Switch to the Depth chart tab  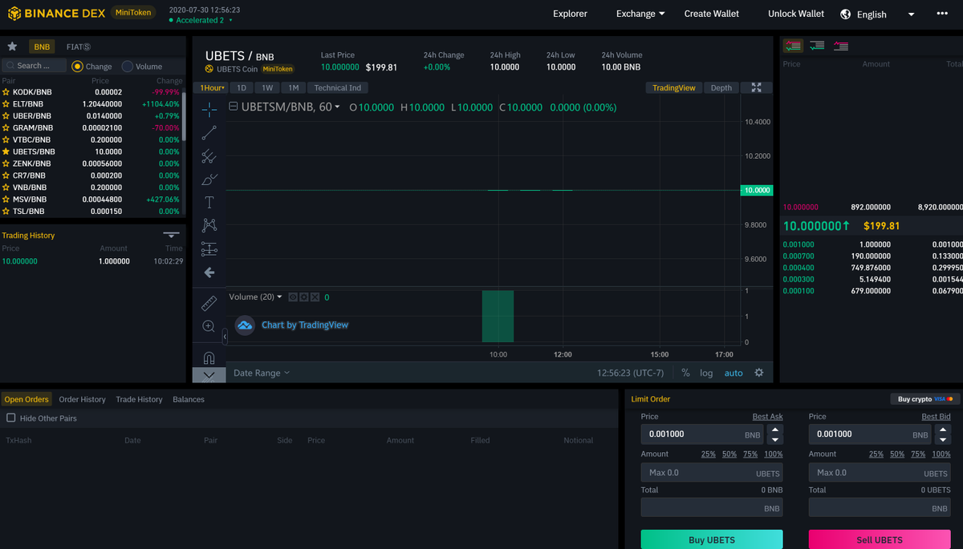(x=721, y=87)
